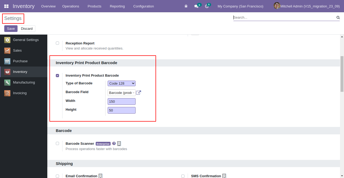344x178 pixels.
Task: Click the scrollbar up arrow
Action: [342, 37]
